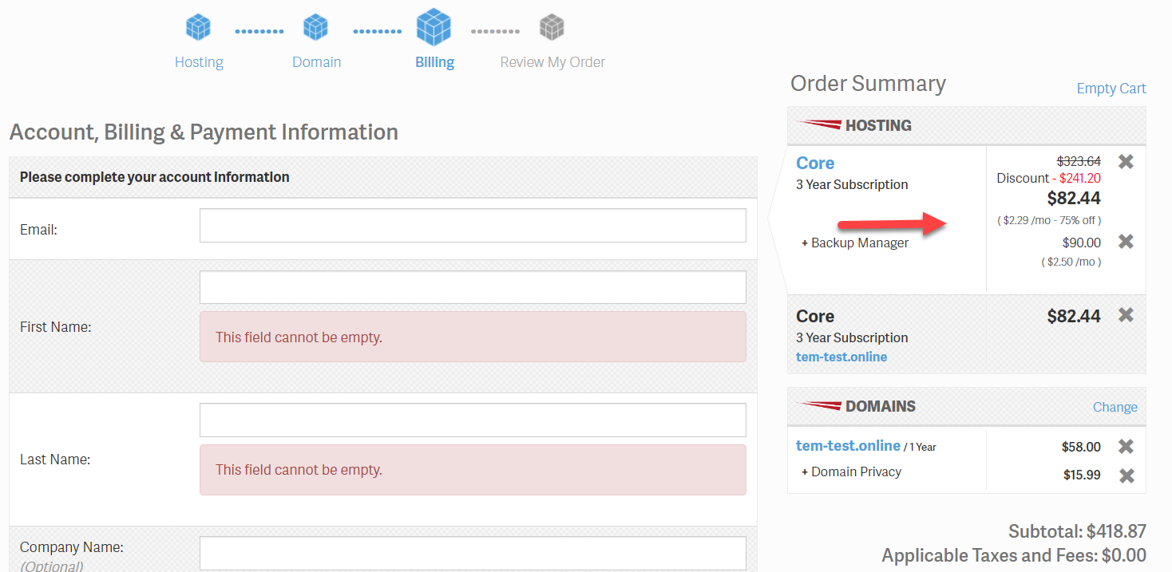Image resolution: width=1172 pixels, height=572 pixels.
Task: Open Review My Order step label
Action: (552, 62)
